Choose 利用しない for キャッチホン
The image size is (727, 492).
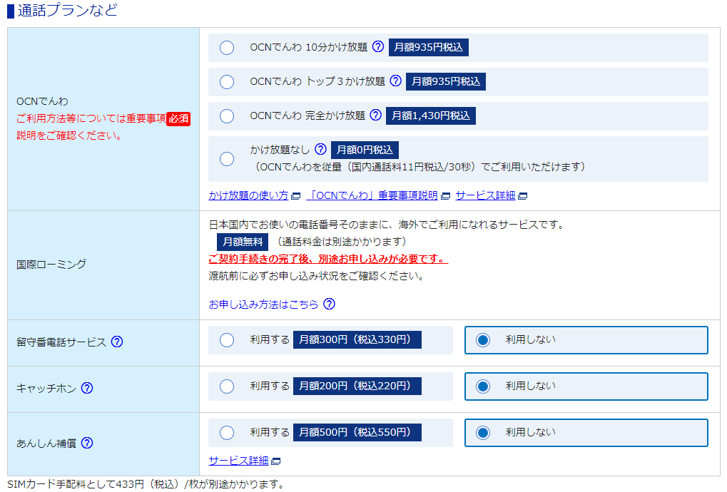[483, 386]
